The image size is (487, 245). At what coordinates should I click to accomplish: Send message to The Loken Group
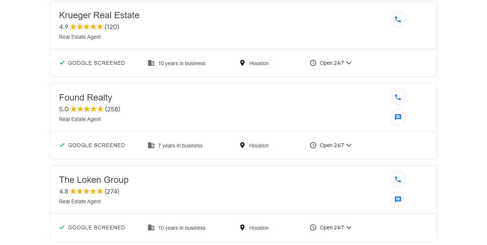[398, 200]
